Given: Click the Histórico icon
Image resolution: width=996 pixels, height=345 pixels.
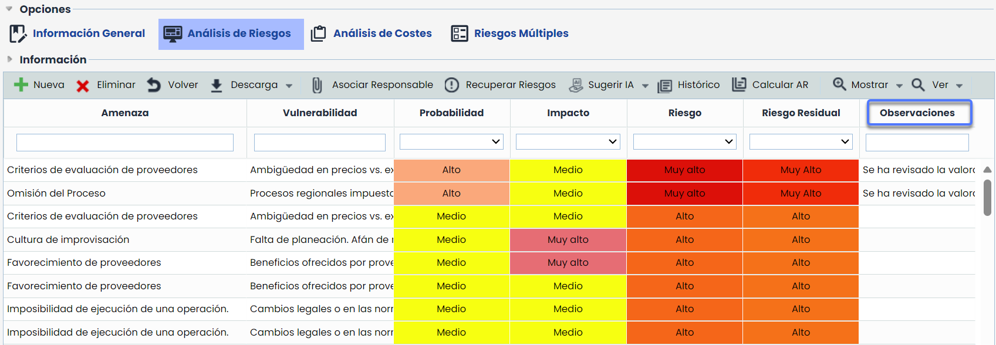Looking at the screenshot, I should [664, 86].
